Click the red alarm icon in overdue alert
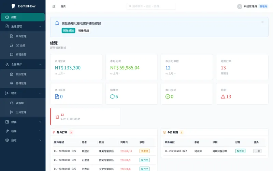Image resolution: width=273 pixels, height=171 pixels. [x=57, y=117]
